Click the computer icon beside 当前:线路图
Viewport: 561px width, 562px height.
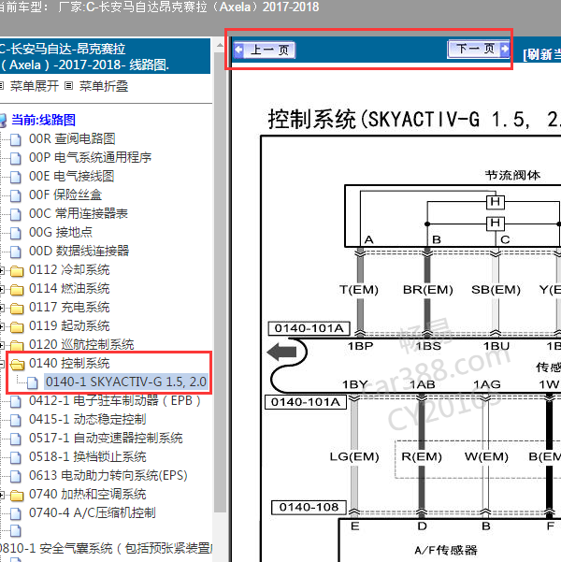click(x=3, y=121)
